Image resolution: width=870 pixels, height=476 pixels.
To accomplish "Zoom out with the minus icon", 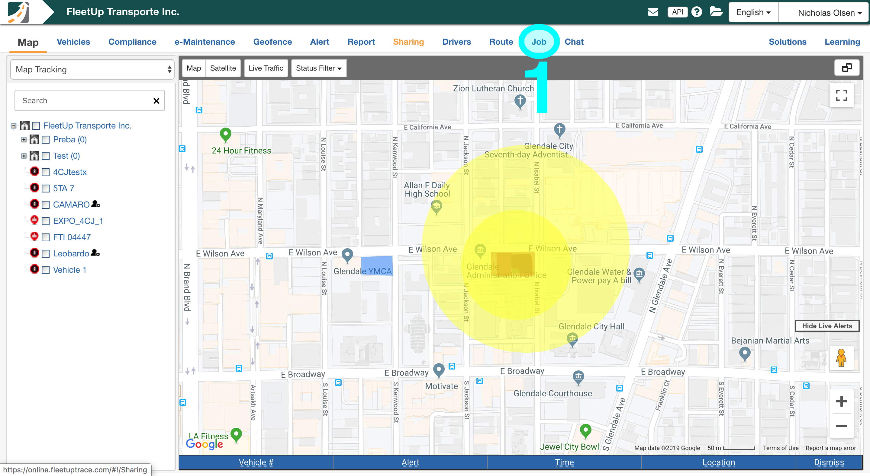I will click(841, 426).
